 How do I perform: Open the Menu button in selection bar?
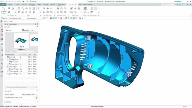(4, 18)
